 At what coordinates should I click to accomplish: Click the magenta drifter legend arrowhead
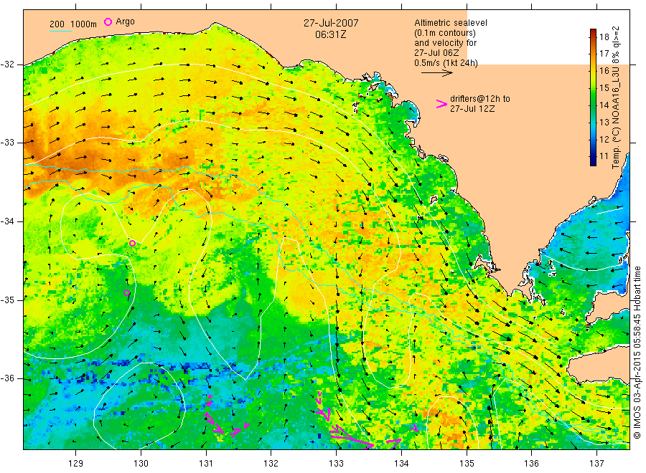[x=441, y=104]
